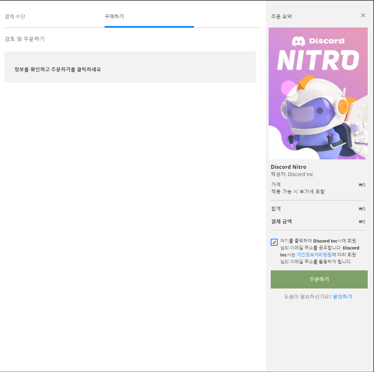Uncheck the Discord Inc email sharing checkbox

pos(274,242)
